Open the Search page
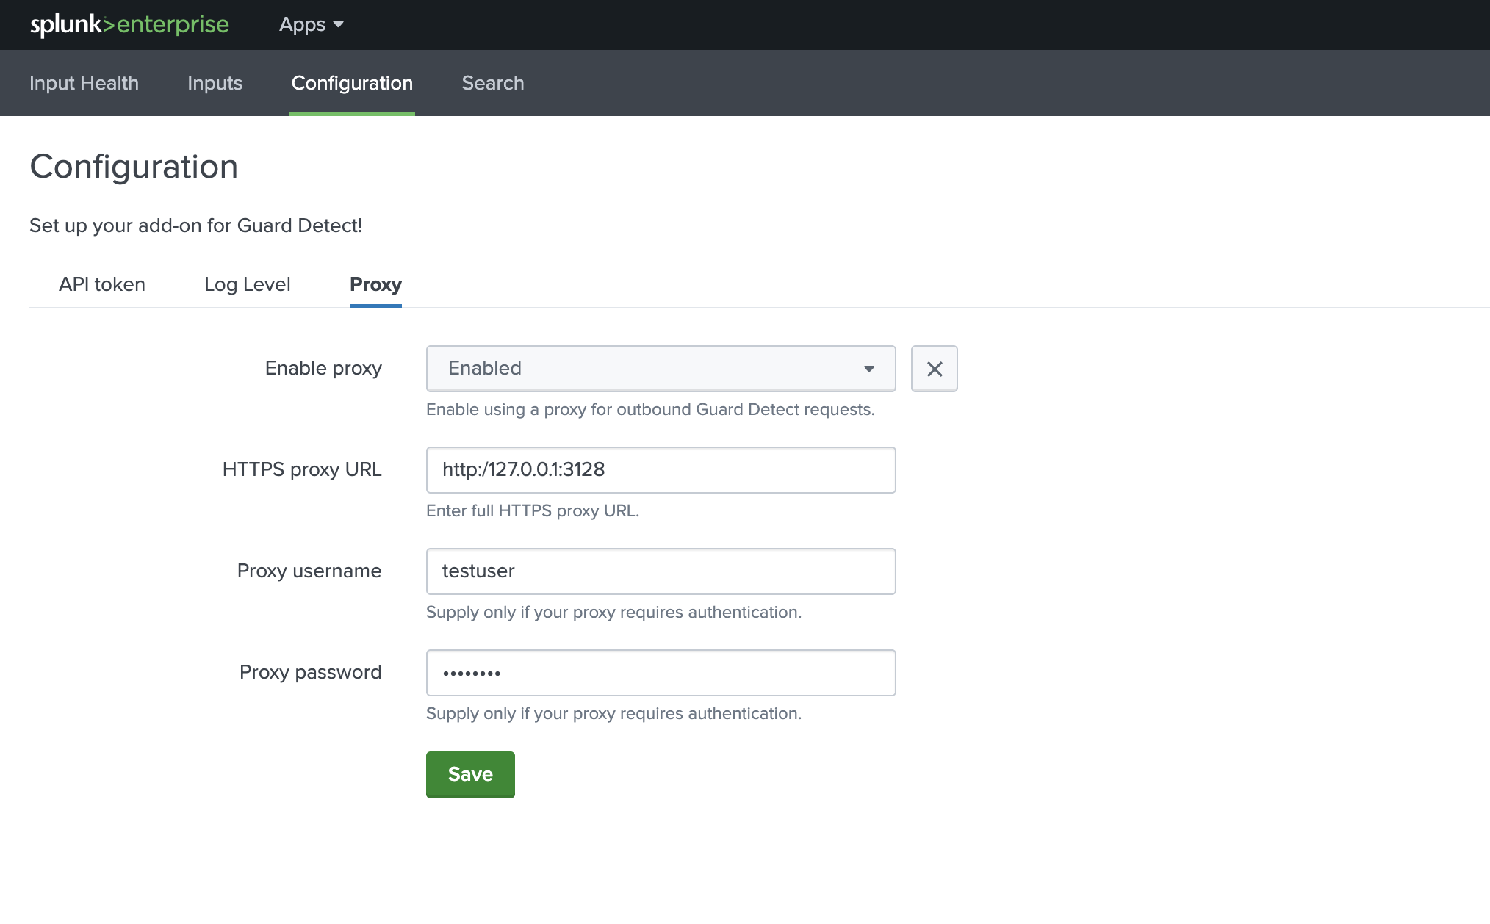The image size is (1490, 924). [492, 83]
